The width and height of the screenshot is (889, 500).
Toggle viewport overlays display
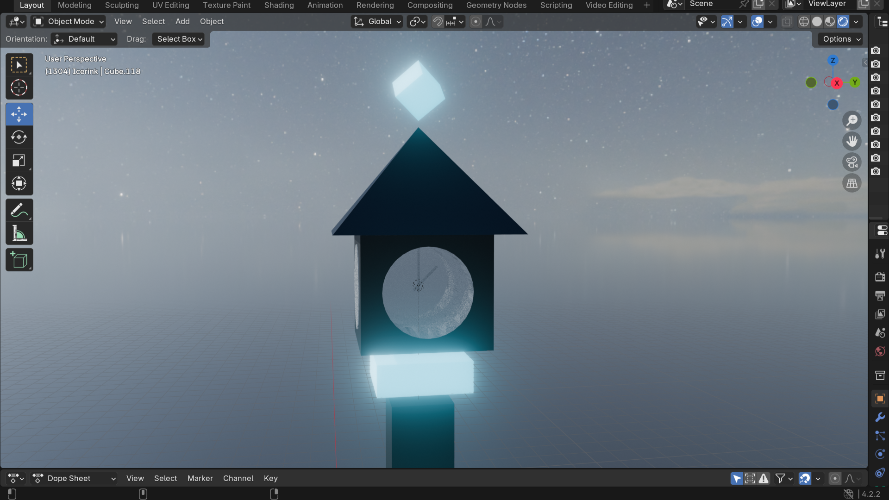757,22
